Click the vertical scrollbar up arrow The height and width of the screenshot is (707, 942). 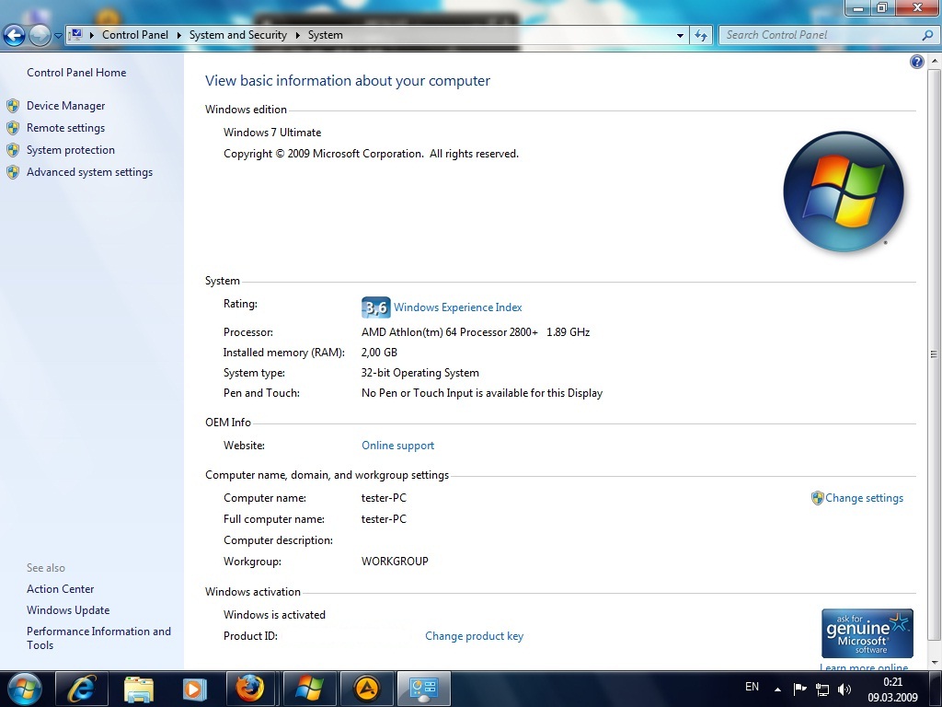coord(935,62)
